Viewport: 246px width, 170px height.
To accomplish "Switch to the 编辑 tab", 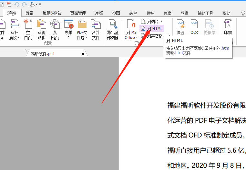I will (x=29, y=13).
